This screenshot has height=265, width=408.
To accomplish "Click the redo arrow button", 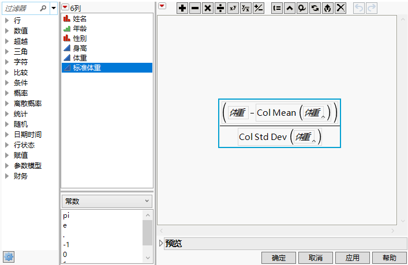I will (372, 8).
